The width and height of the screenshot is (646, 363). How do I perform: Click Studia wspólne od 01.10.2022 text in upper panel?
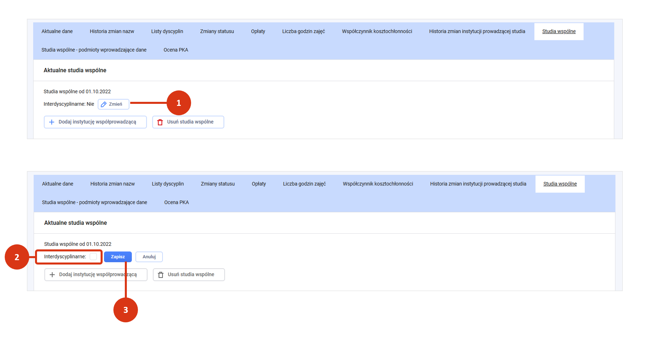(77, 91)
